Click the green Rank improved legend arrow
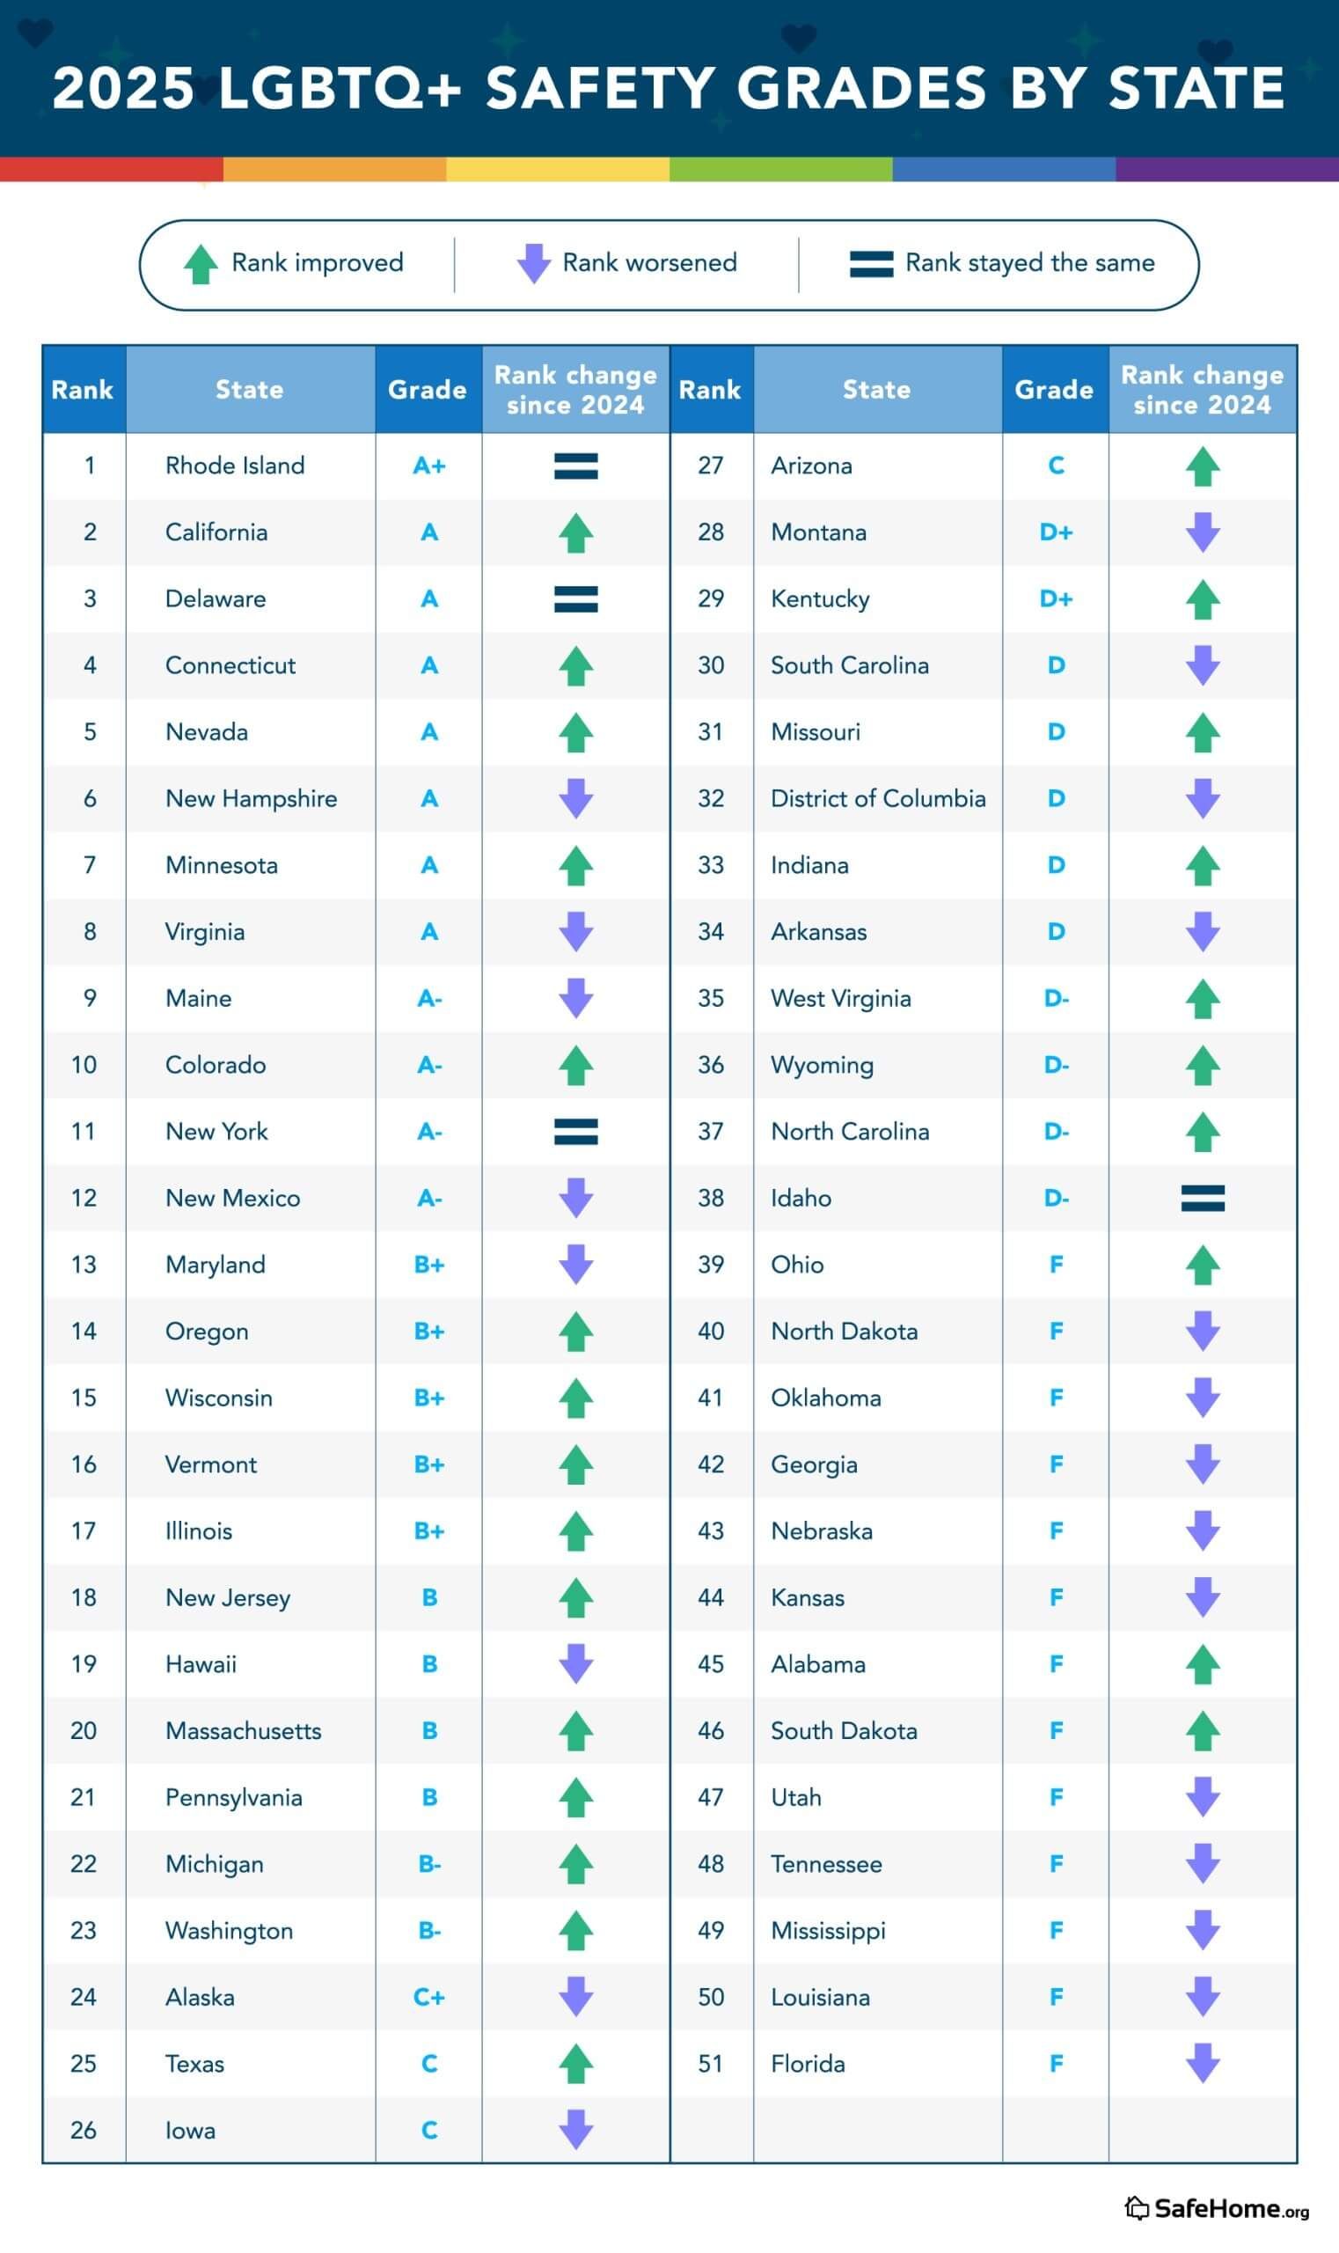The width and height of the screenshot is (1339, 2253). (x=201, y=263)
